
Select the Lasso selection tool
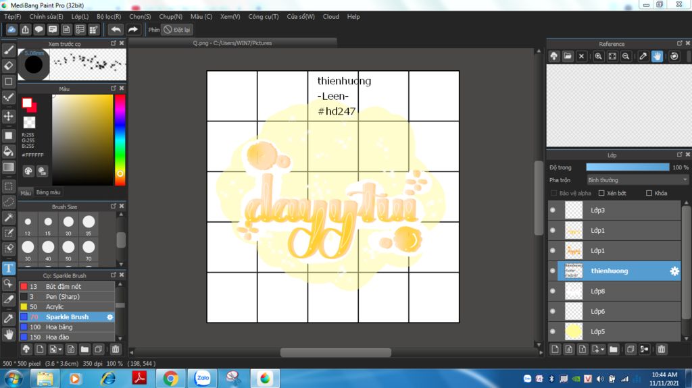pyautogui.click(x=8, y=202)
